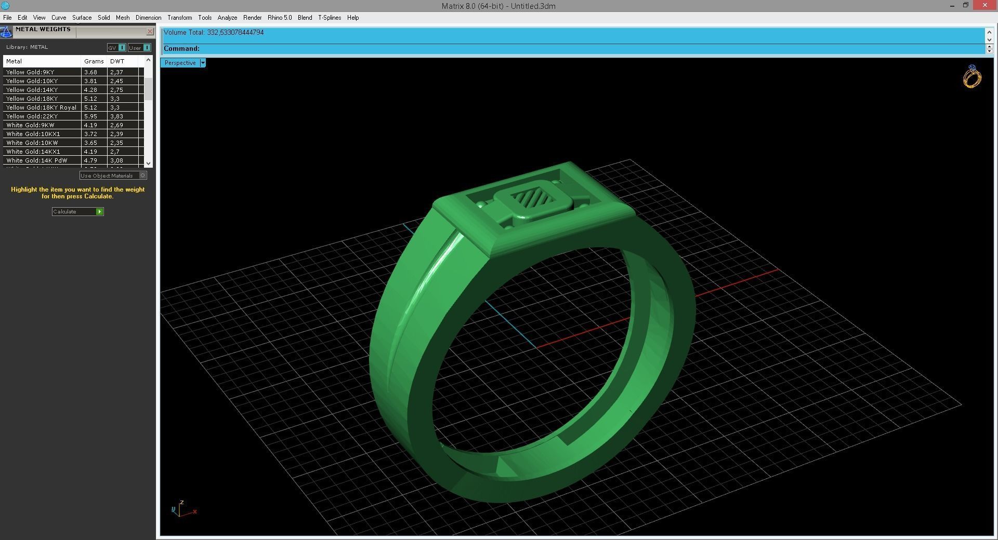Viewport: 998px width, 540px height.
Task: Click the Library: METAL label
Action: click(x=27, y=47)
